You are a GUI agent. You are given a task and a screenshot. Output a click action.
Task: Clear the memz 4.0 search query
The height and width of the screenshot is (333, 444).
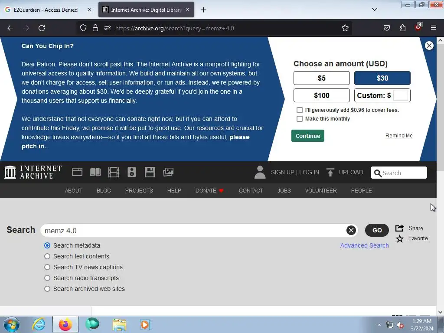tap(351, 230)
